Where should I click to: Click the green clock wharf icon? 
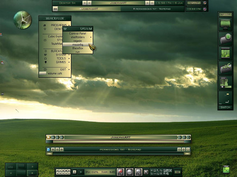(225, 39)
